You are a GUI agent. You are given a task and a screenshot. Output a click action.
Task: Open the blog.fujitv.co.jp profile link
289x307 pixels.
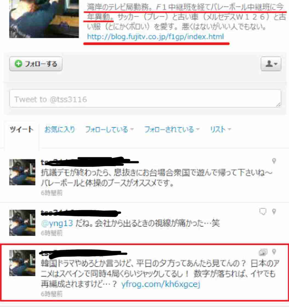[x=155, y=37]
